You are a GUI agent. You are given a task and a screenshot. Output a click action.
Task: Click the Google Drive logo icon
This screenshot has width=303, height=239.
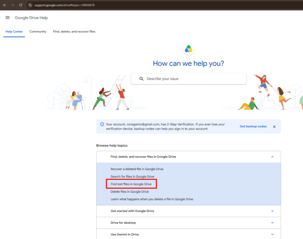tap(188, 49)
